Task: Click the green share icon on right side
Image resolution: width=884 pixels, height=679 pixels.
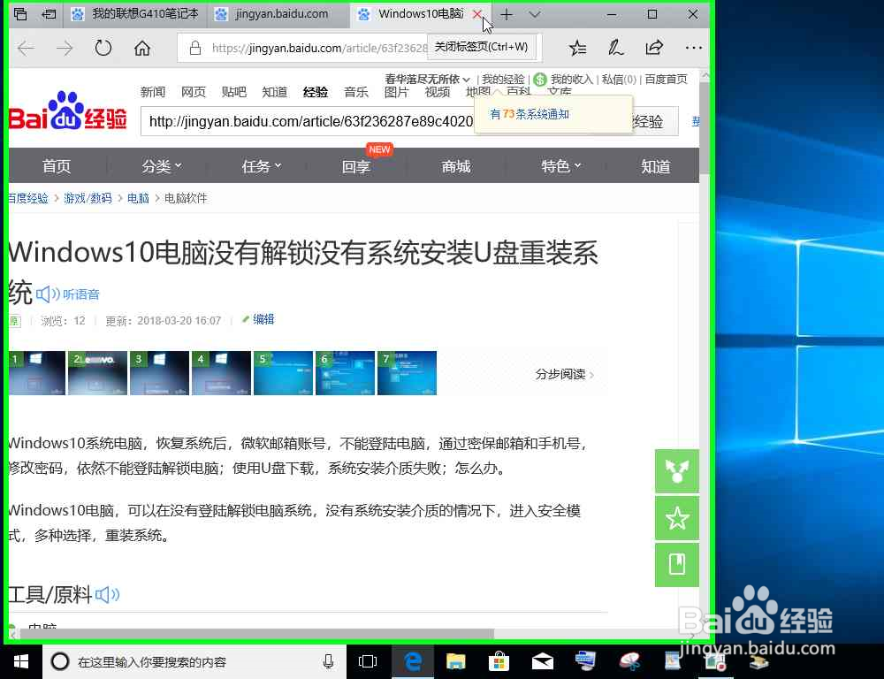Action: pos(676,471)
